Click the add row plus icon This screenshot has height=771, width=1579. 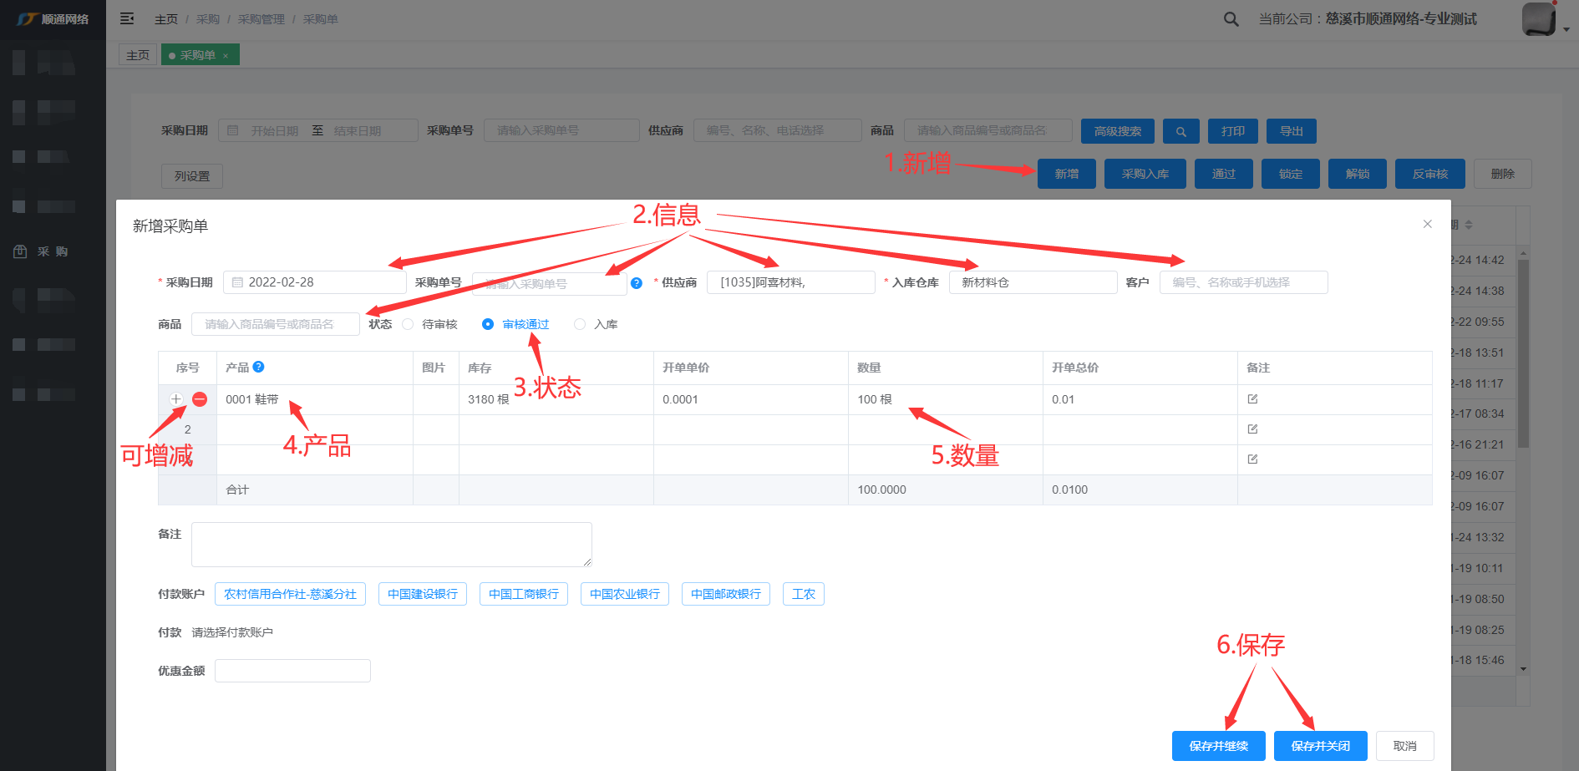176,399
